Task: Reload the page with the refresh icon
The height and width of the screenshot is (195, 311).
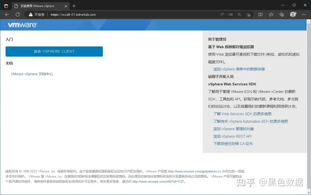Action: point(18,15)
